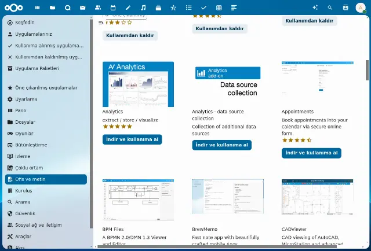Image resolution: width=371 pixels, height=251 pixels.
Task: Open the Contacts icon in top bar
Action: click(98, 8)
